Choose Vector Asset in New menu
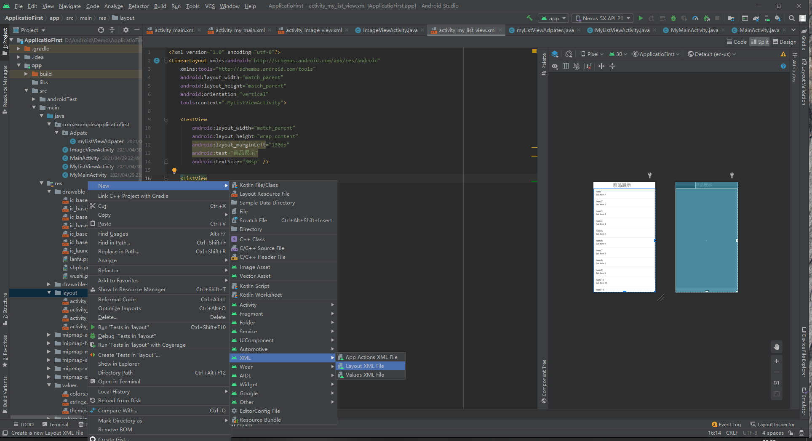 coord(283,276)
